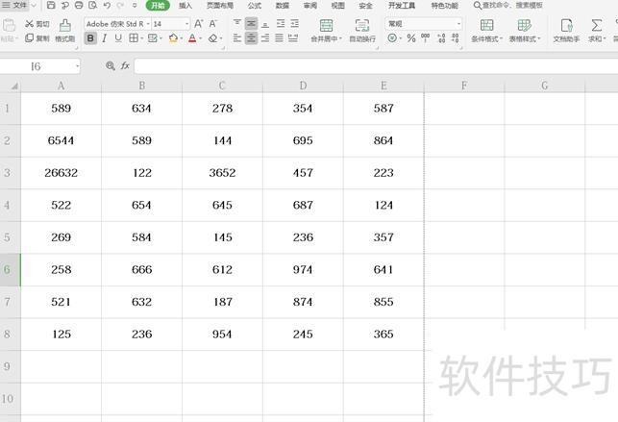Image resolution: width=618 pixels, height=422 pixels.
Task: Click the Save icon in quick access bar
Action: click(51, 5)
